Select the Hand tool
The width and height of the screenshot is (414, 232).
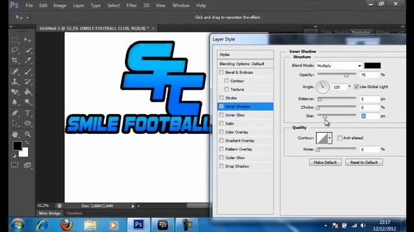click(x=15, y=134)
